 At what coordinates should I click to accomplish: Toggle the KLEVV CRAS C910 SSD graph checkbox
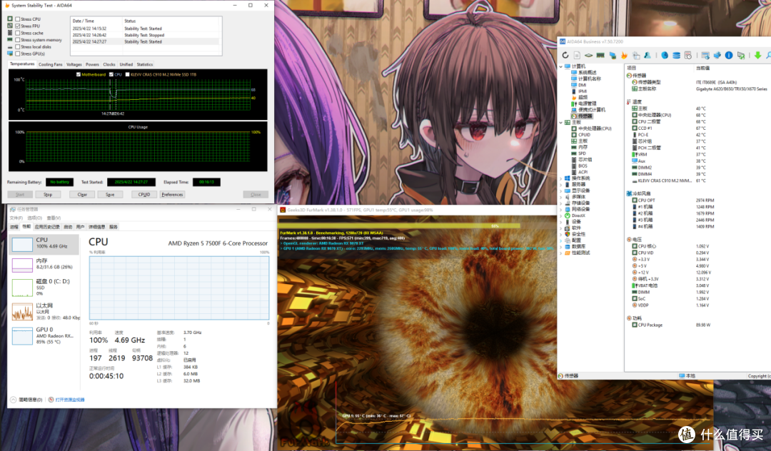127,75
